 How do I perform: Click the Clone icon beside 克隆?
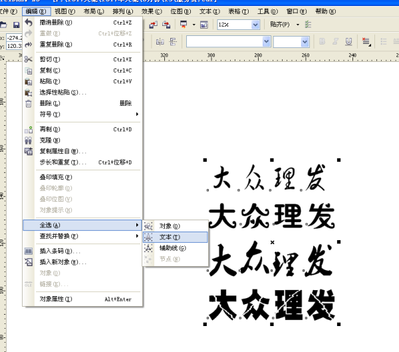[28, 140]
